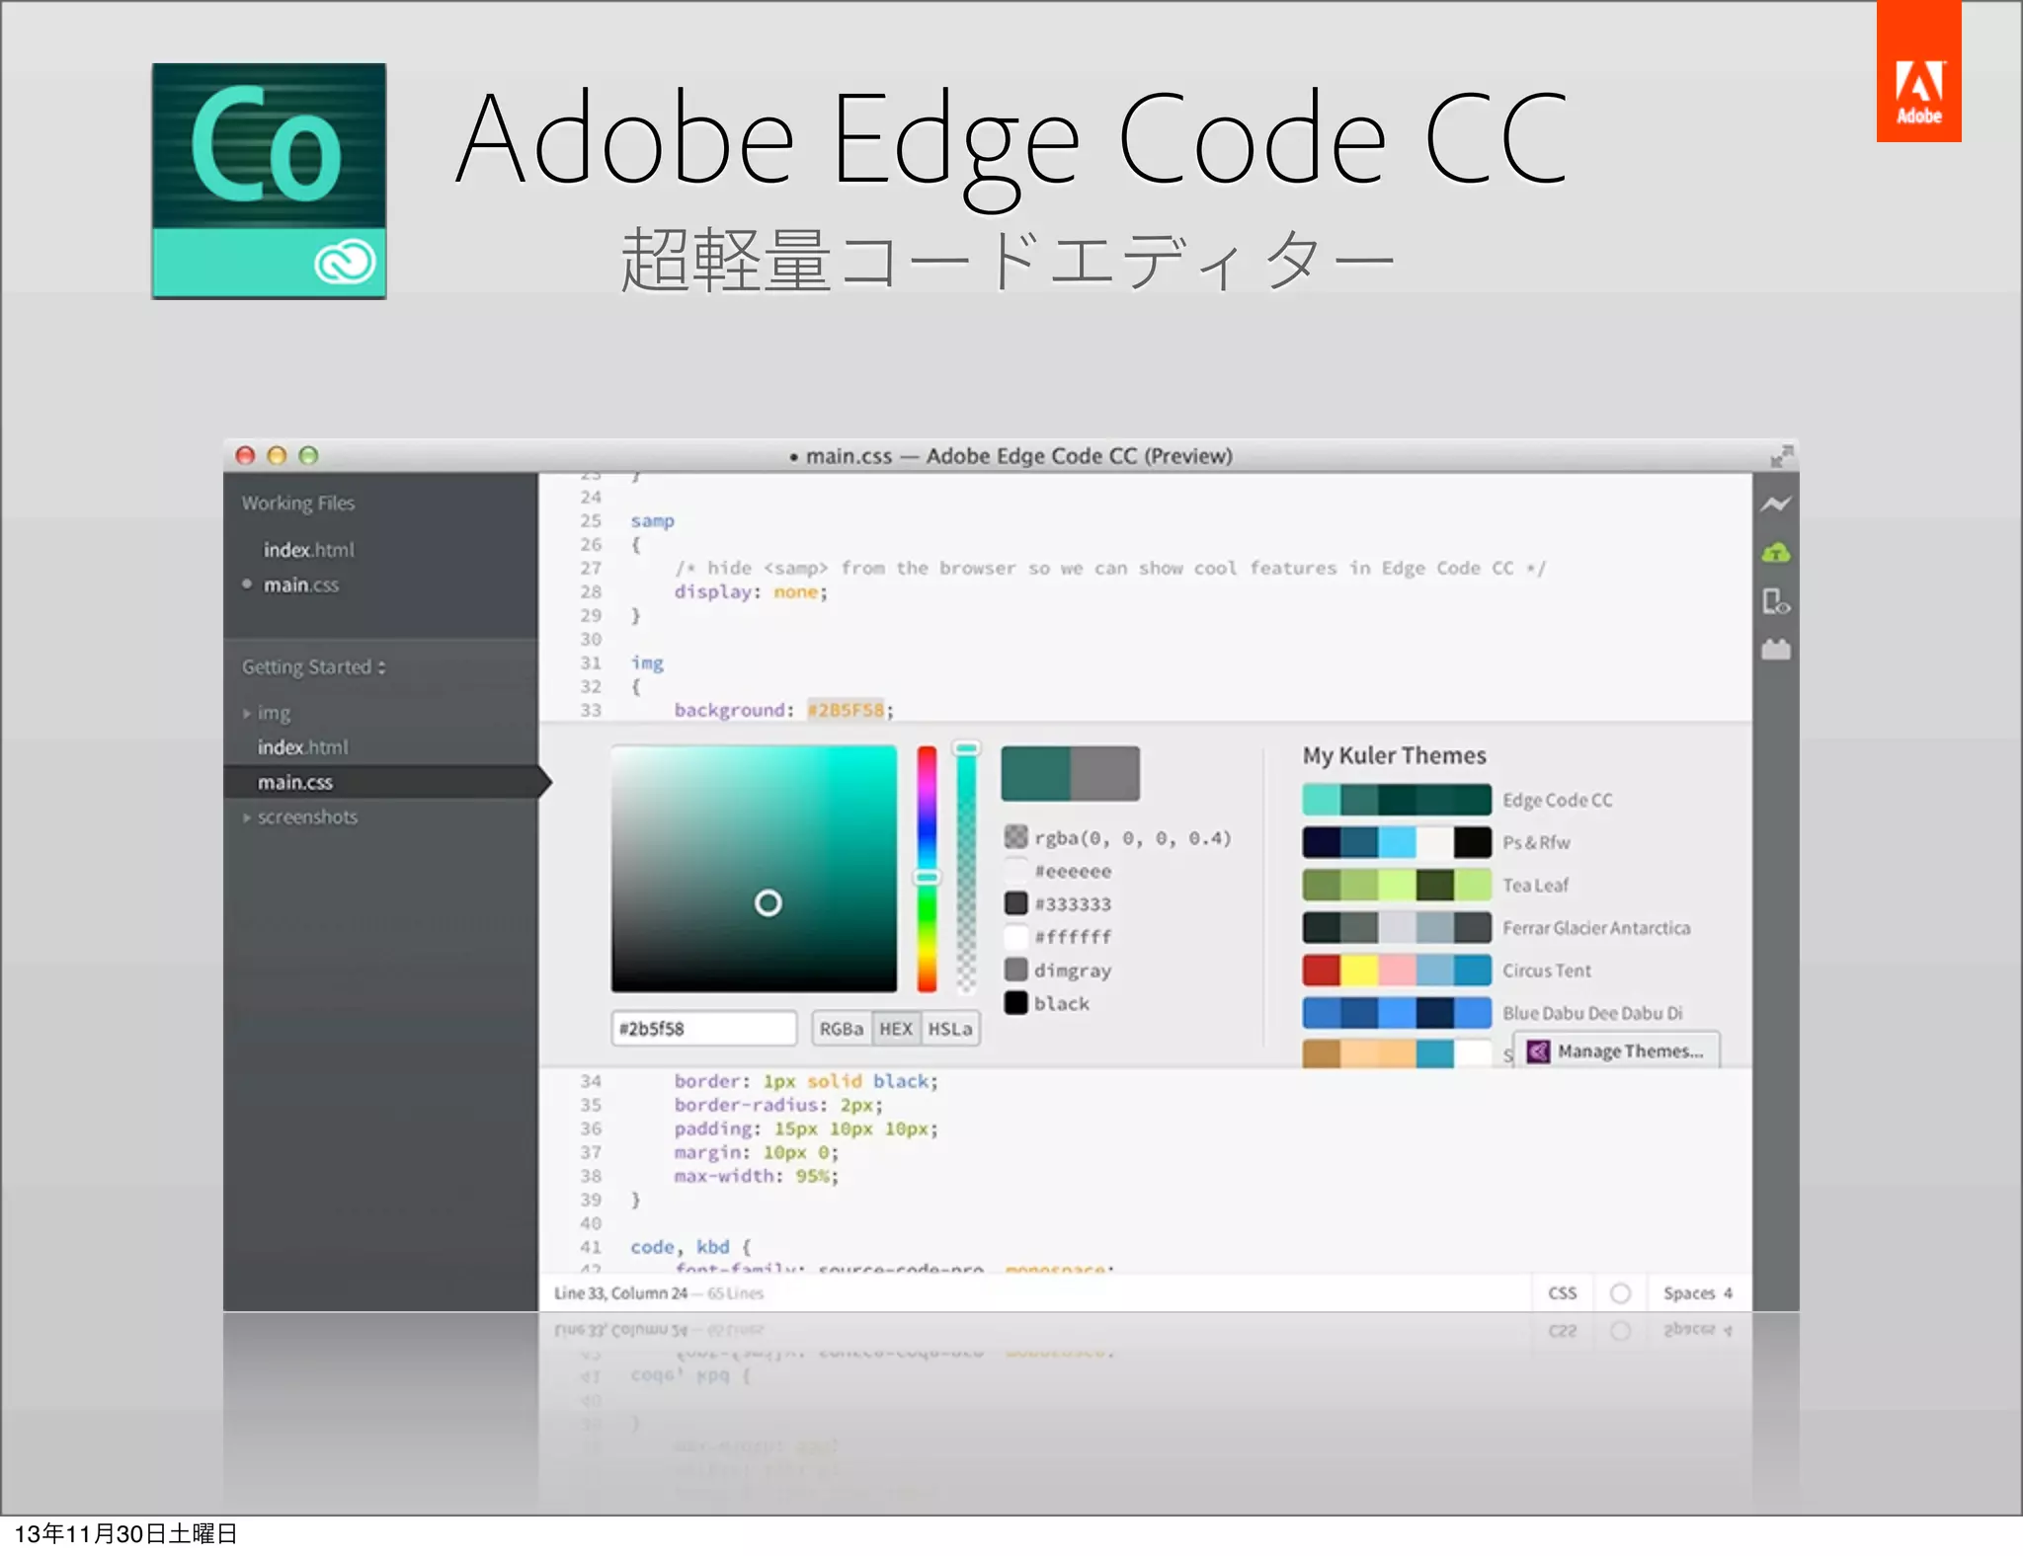This screenshot has height=1556, width=2023.
Task: Click 'display: none;' on line 28
Action: [x=751, y=592]
